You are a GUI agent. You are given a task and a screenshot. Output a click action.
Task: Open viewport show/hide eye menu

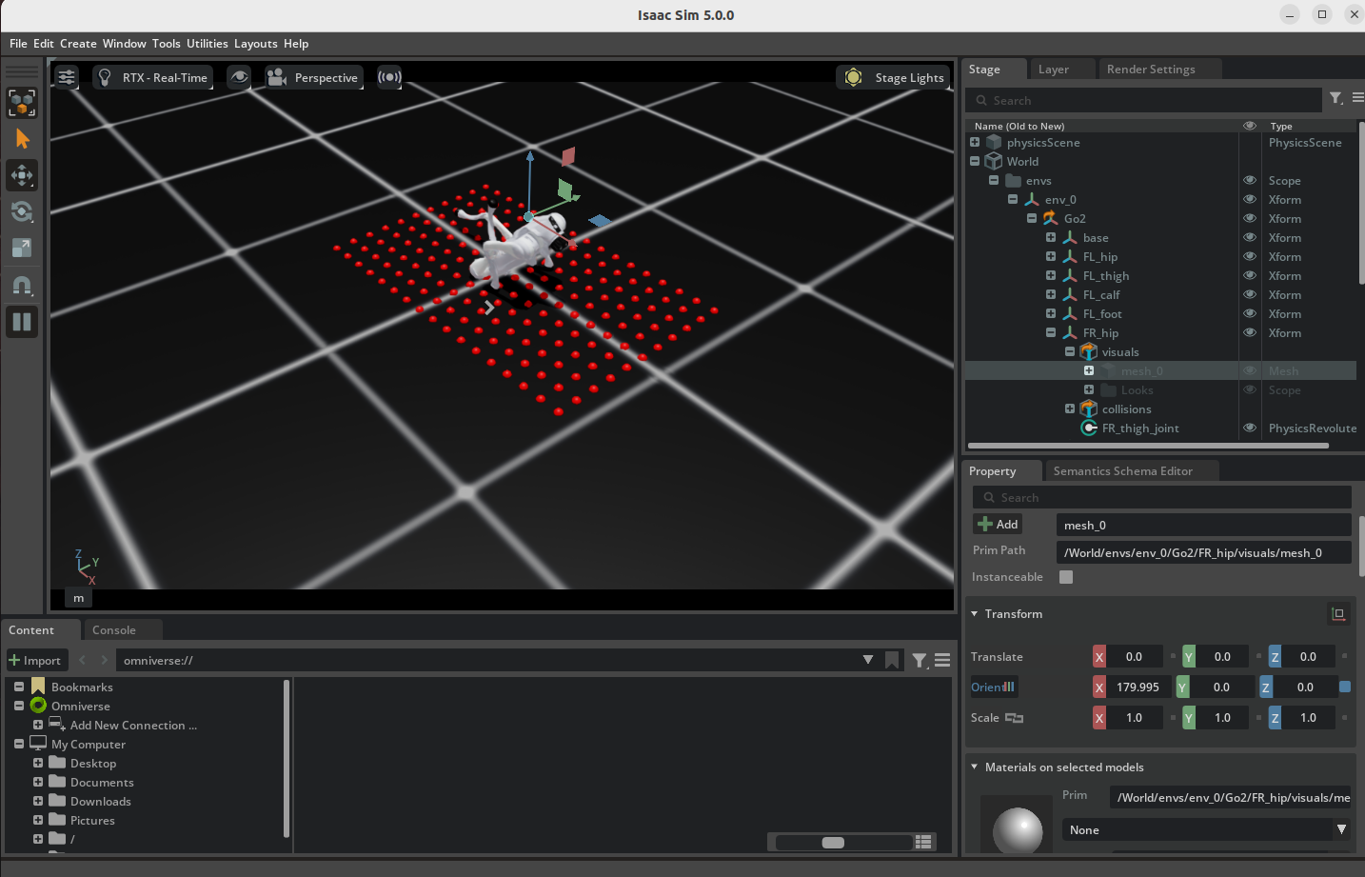(240, 77)
